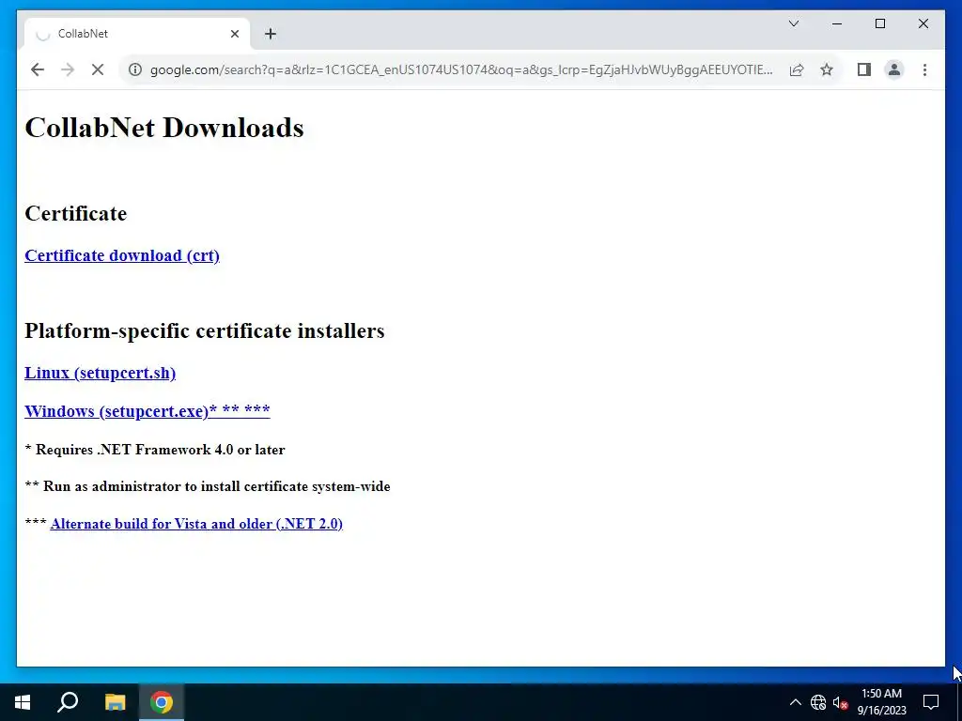The height and width of the screenshot is (721, 962).
Task: Open Chrome's three-dot menu
Action: point(924,69)
